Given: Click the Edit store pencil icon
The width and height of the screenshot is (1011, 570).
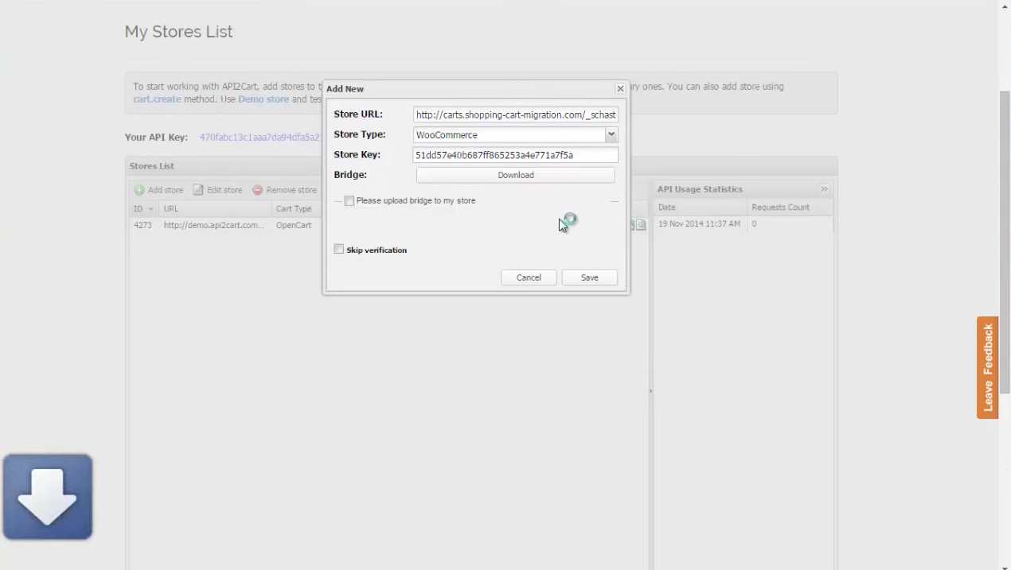Looking at the screenshot, I should [x=198, y=190].
